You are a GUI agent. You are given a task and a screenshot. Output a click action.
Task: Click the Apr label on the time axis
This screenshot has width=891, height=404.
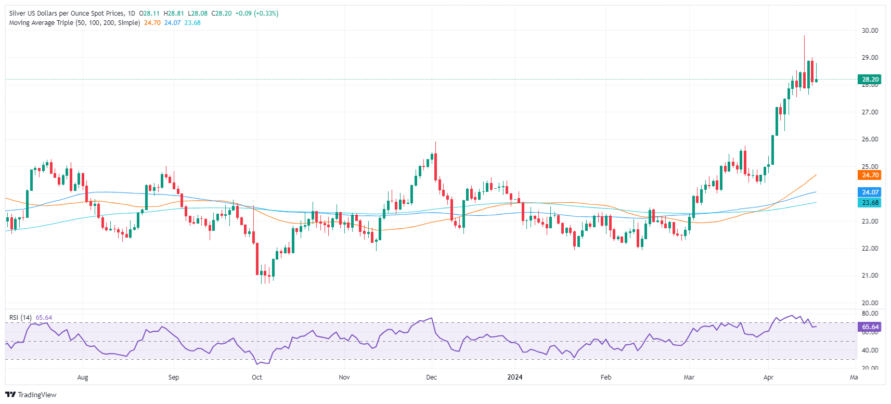(x=768, y=377)
